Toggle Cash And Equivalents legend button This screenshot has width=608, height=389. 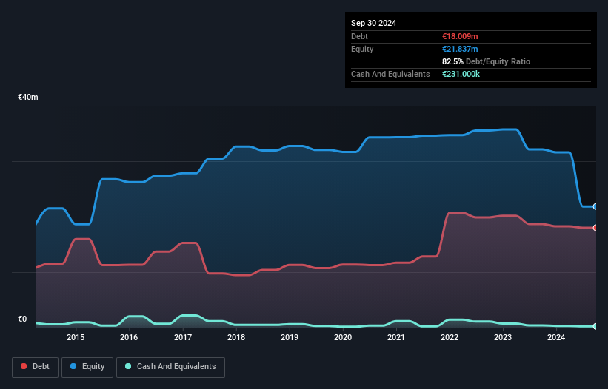pyautogui.click(x=170, y=367)
